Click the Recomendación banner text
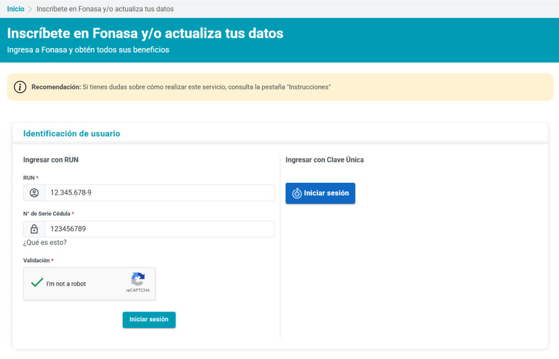The image size is (559, 359). point(181,87)
